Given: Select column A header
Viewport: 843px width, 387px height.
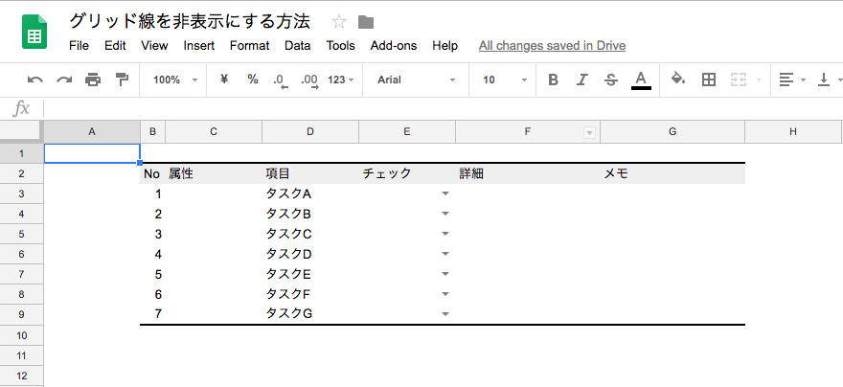Looking at the screenshot, I should click(92, 131).
